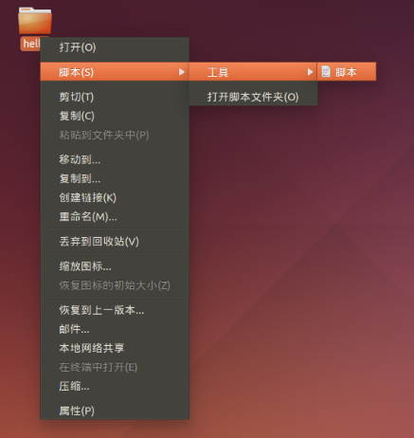Screen dimensions: 414x438
Task: Choose 打开(O) from the context menu
Action: tap(115, 47)
